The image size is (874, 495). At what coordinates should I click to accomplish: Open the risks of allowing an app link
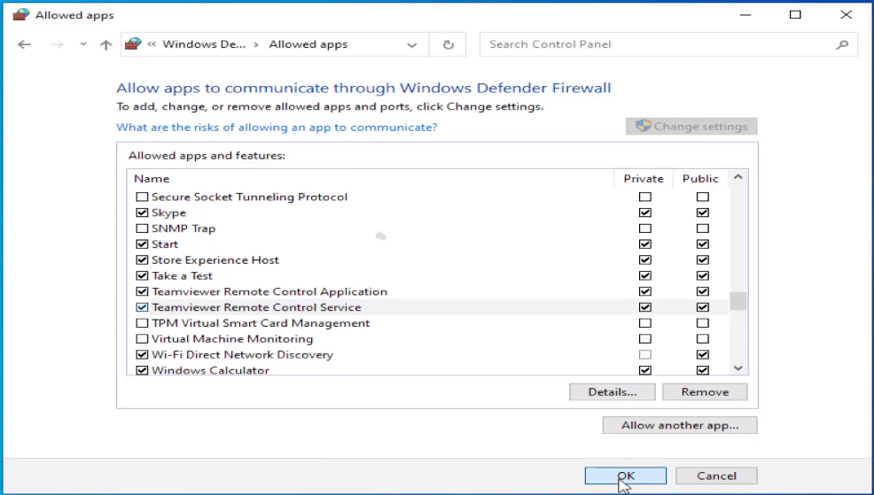pyautogui.click(x=277, y=127)
